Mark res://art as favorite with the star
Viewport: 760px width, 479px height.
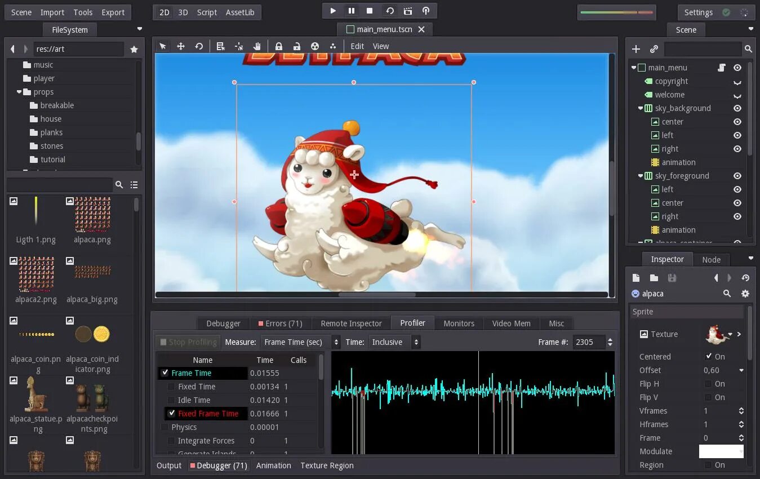[x=134, y=49]
